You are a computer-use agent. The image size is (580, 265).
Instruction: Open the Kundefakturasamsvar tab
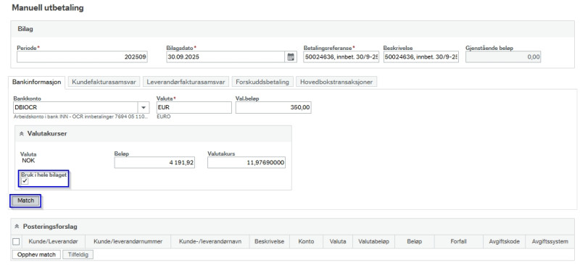tap(104, 82)
